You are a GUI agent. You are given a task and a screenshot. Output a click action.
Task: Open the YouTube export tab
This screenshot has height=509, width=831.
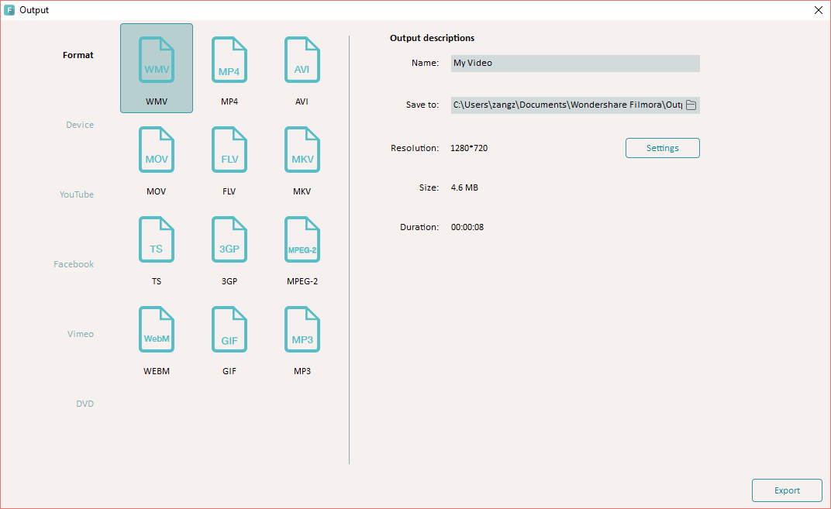point(77,194)
